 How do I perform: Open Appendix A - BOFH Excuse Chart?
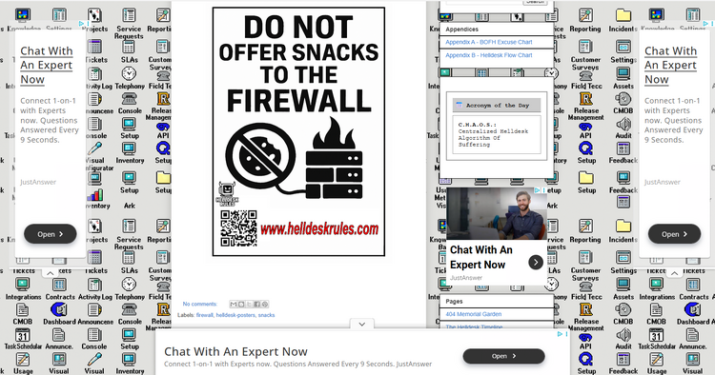click(x=489, y=42)
